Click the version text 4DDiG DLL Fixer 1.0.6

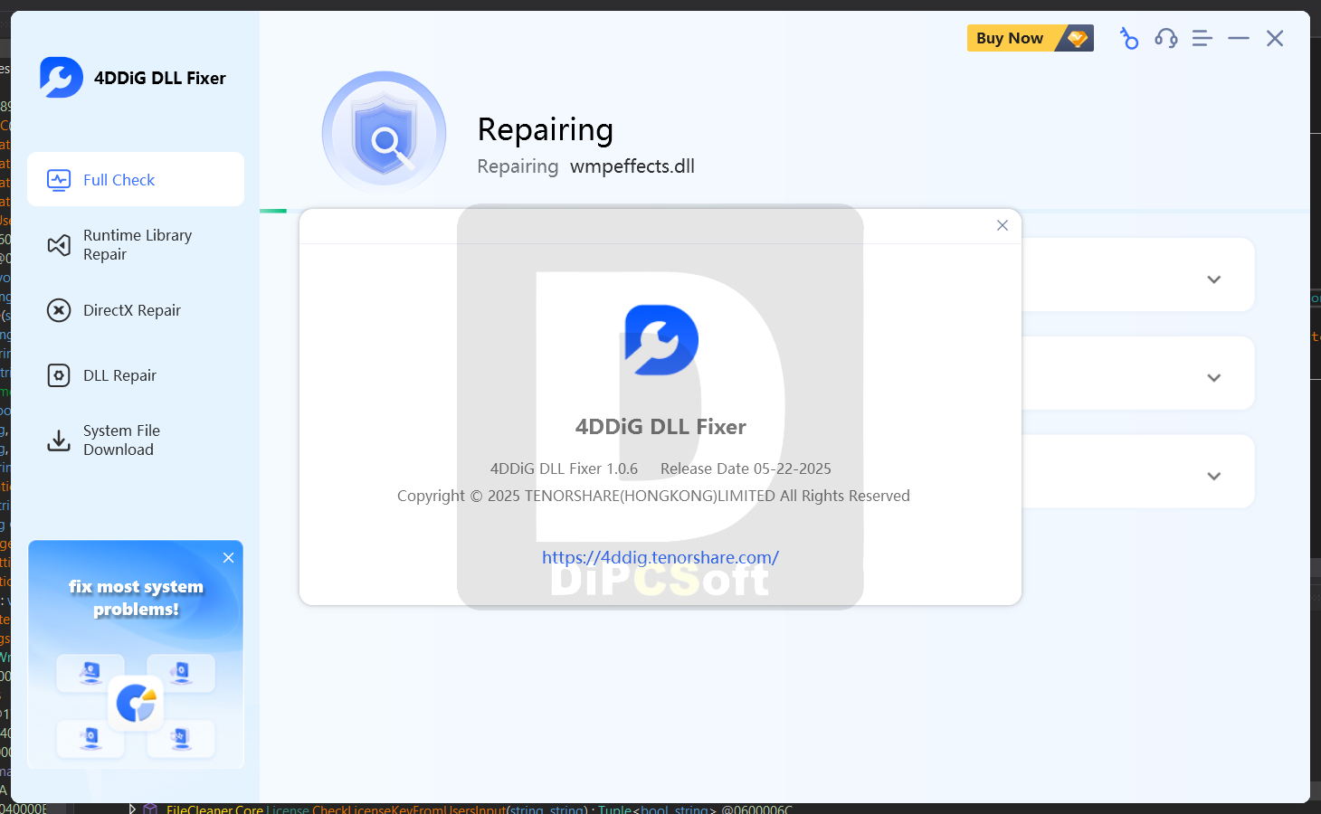click(x=564, y=469)
